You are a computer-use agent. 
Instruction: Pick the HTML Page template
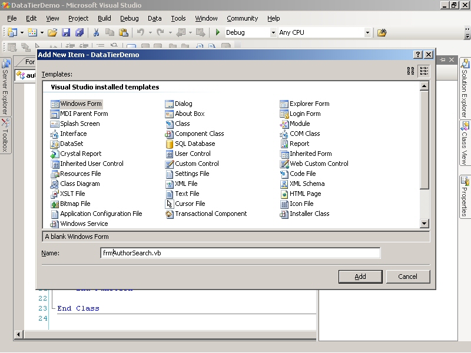(301, 194)
